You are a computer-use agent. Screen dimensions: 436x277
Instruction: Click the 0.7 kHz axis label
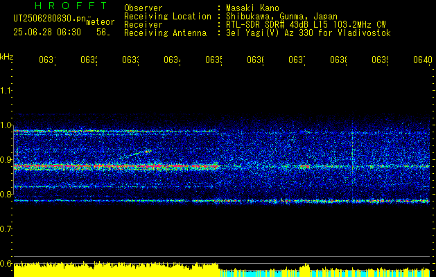[6, 229]
